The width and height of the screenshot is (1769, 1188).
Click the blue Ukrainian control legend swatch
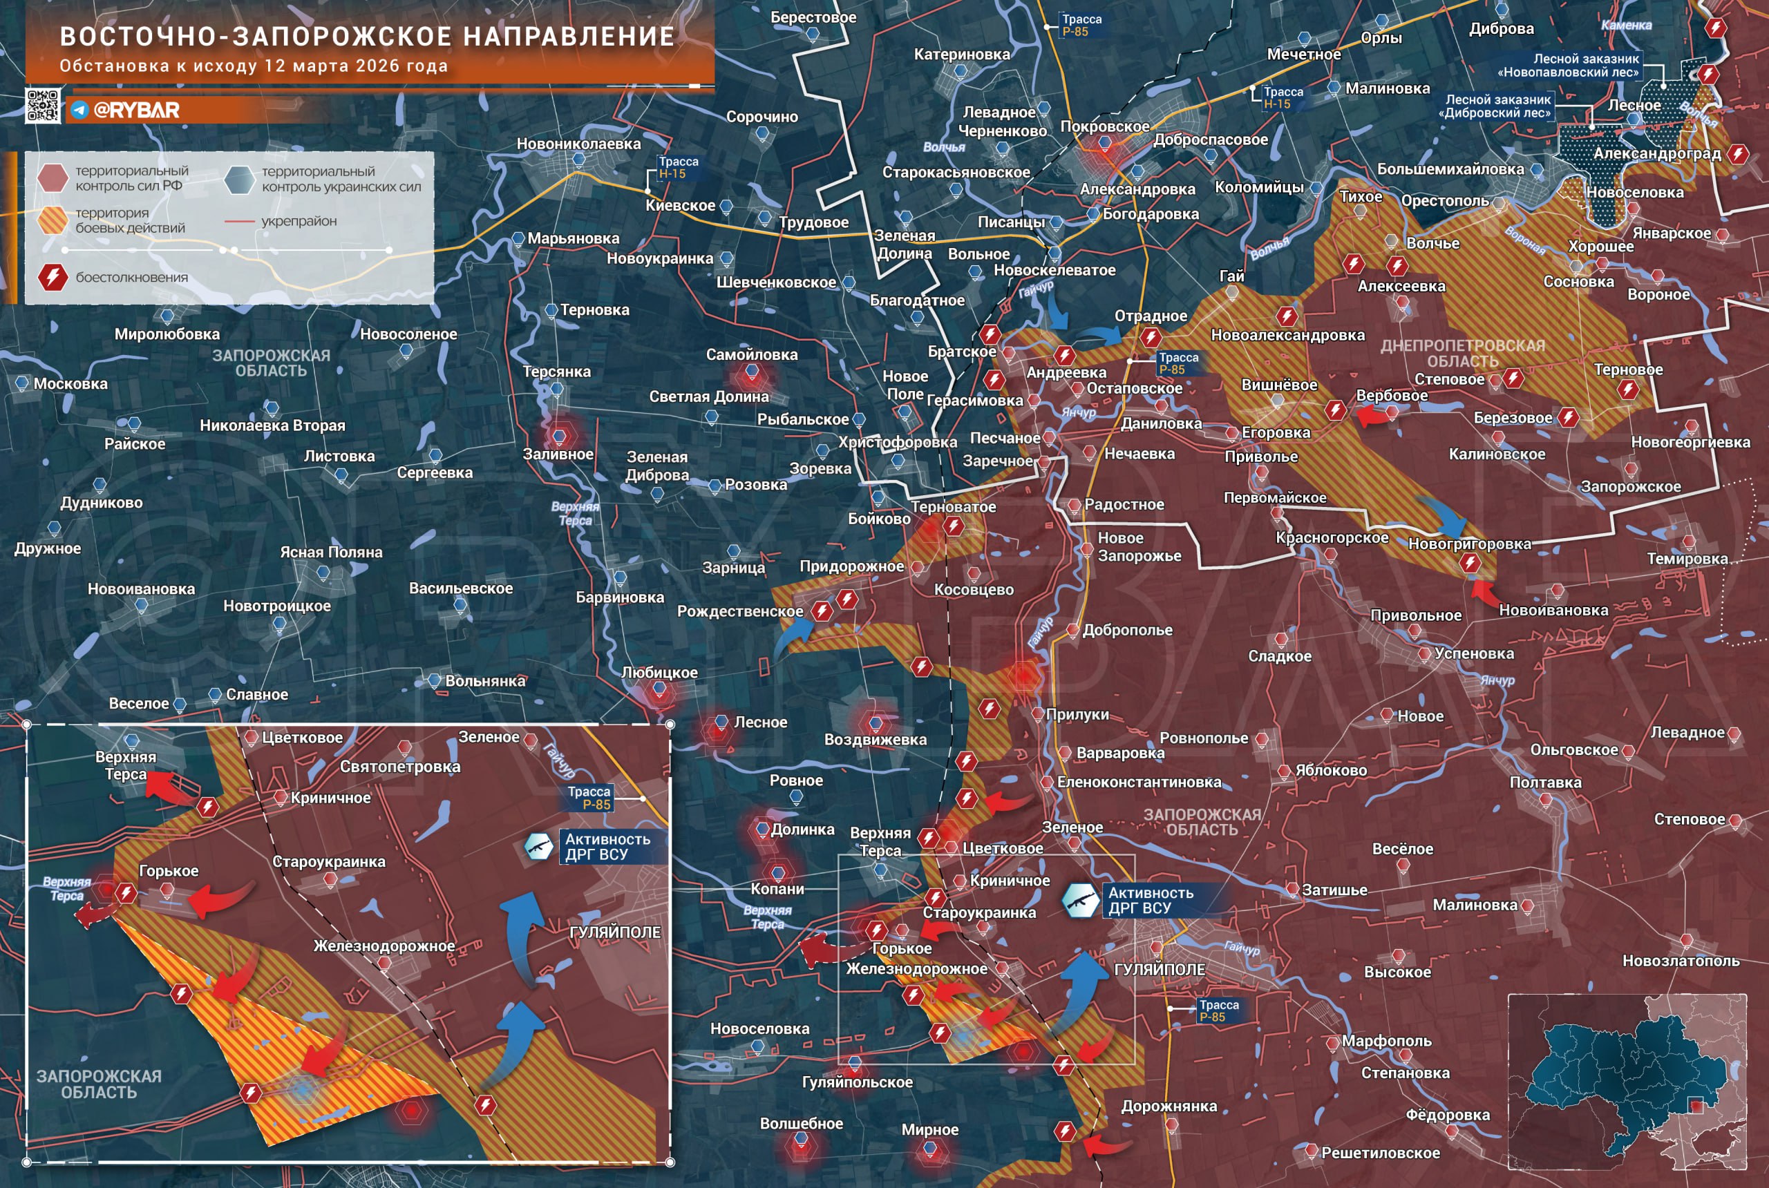pyautogui.click(x=240, y=179)
